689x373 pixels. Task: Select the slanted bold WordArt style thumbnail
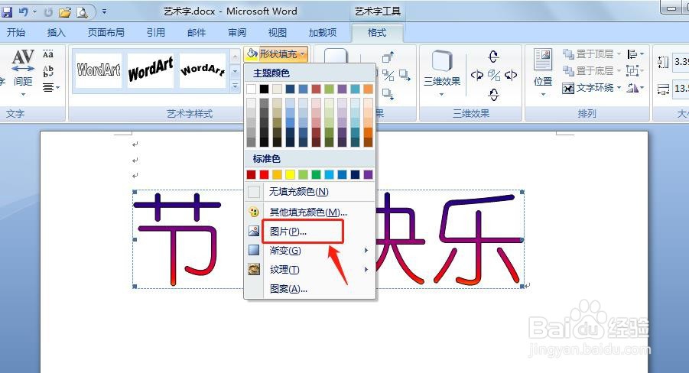coord(151,70)
